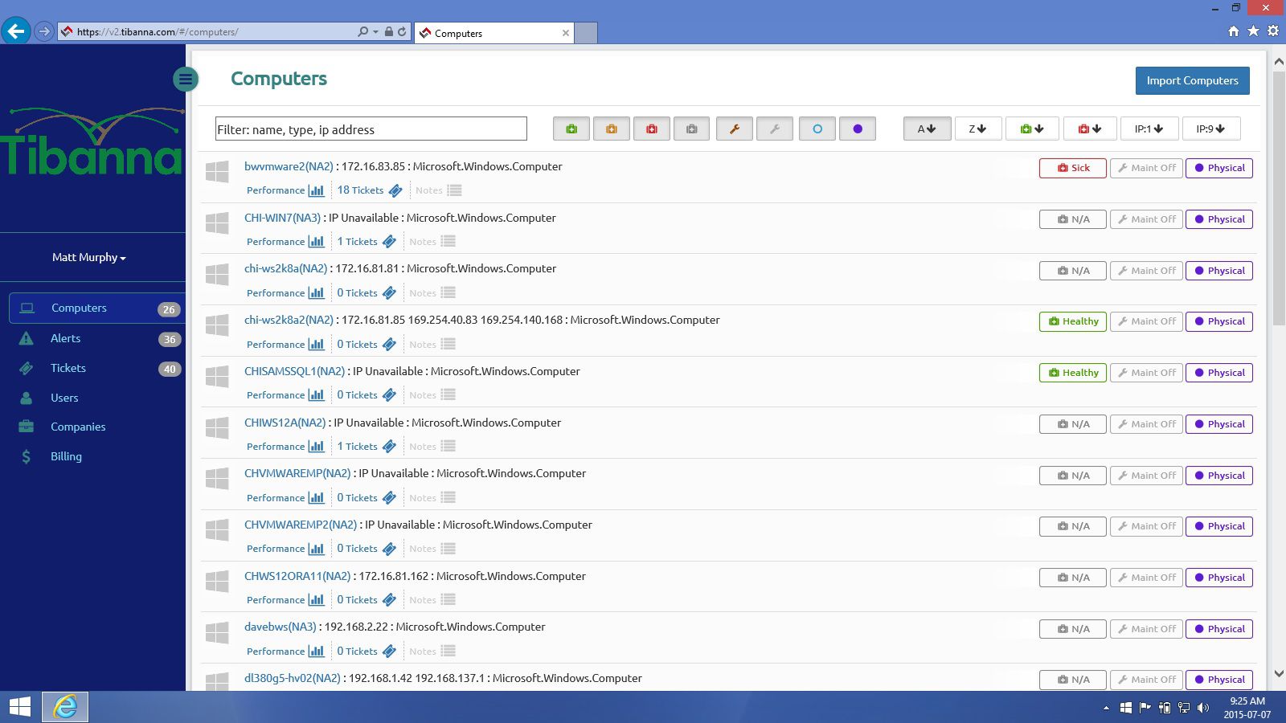Viewport: 1286px width, 723px height.
Task: Filter by sick red medkit icon
Action: (652, 129)
